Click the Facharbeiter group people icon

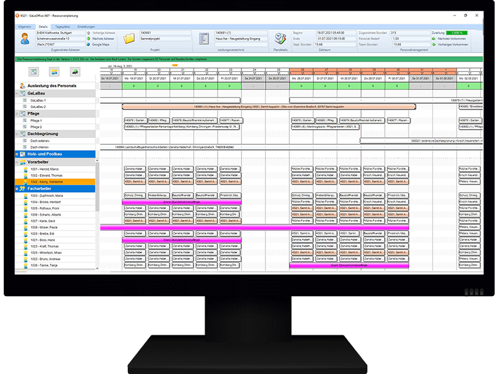22,189
